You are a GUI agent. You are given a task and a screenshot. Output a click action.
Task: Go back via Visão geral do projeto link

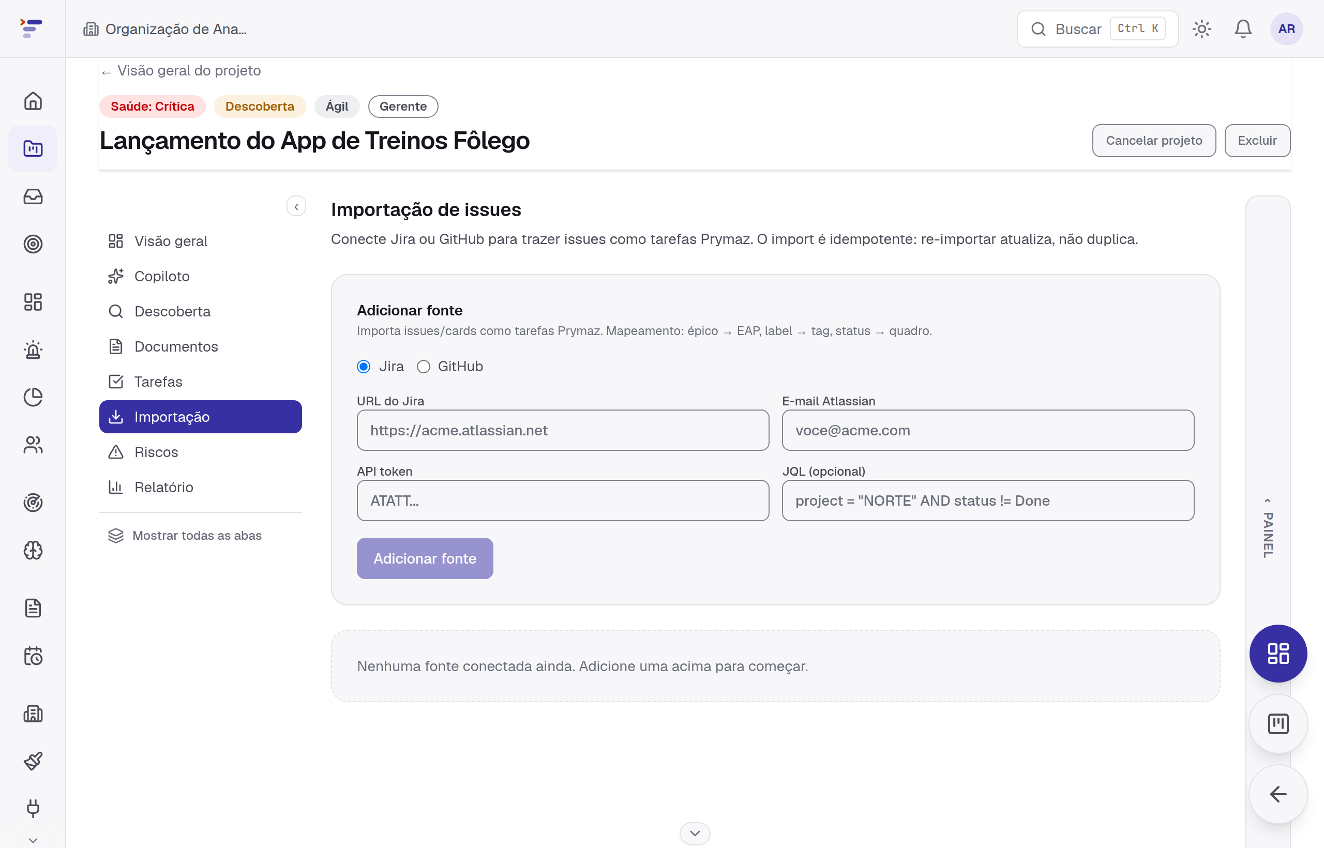181,70
